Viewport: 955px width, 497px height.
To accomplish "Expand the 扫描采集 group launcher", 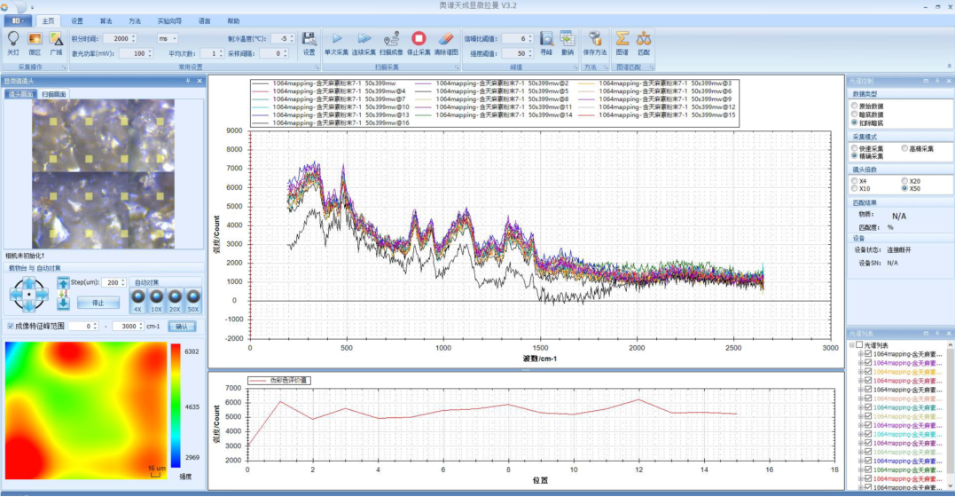I will tap(455, 67).
